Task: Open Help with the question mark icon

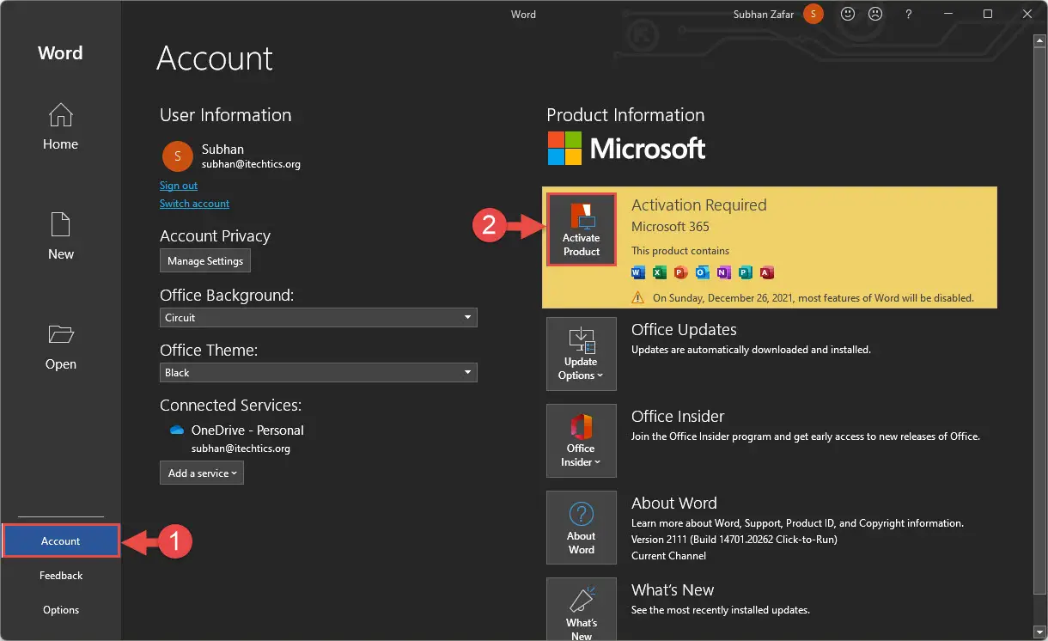Action: click(x=911, y=14)
